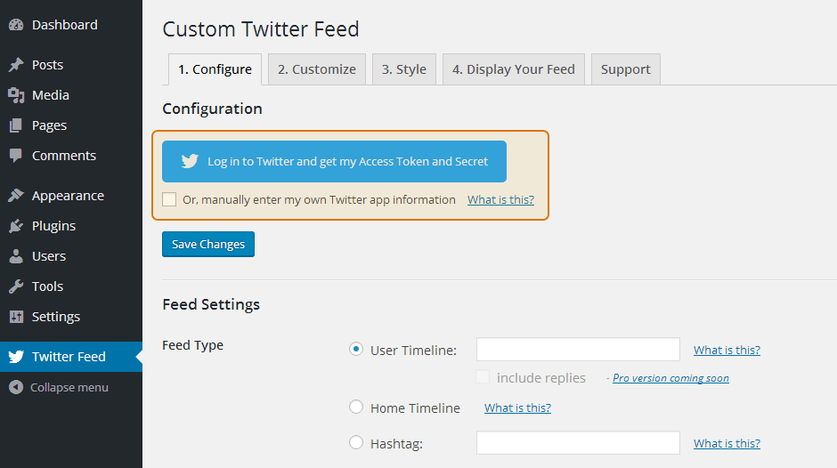Viewport: 837px width, 468px height.
Task: Click the Twitter bird icon in sidebar
Action: point(16,357)
